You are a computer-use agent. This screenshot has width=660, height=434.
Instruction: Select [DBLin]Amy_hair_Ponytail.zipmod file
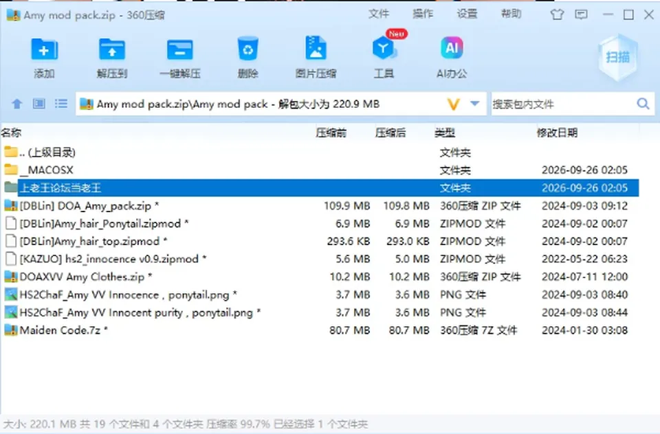tap(320, 223)
